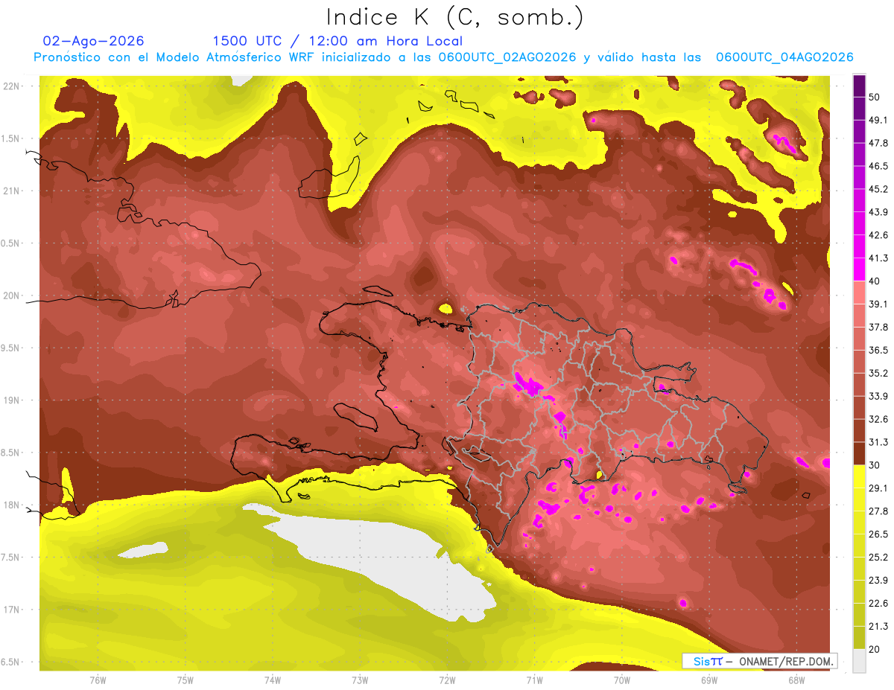Select the '43.9' colorbar label
The height and width of the screenshot is (690, 894).
coord(878,212)
